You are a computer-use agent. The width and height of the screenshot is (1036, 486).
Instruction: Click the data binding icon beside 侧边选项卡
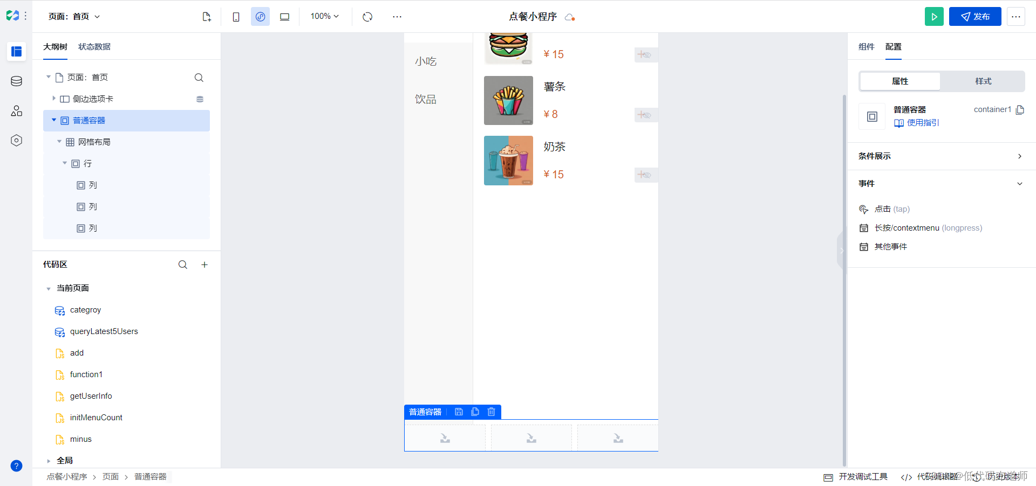click(200, 99)
